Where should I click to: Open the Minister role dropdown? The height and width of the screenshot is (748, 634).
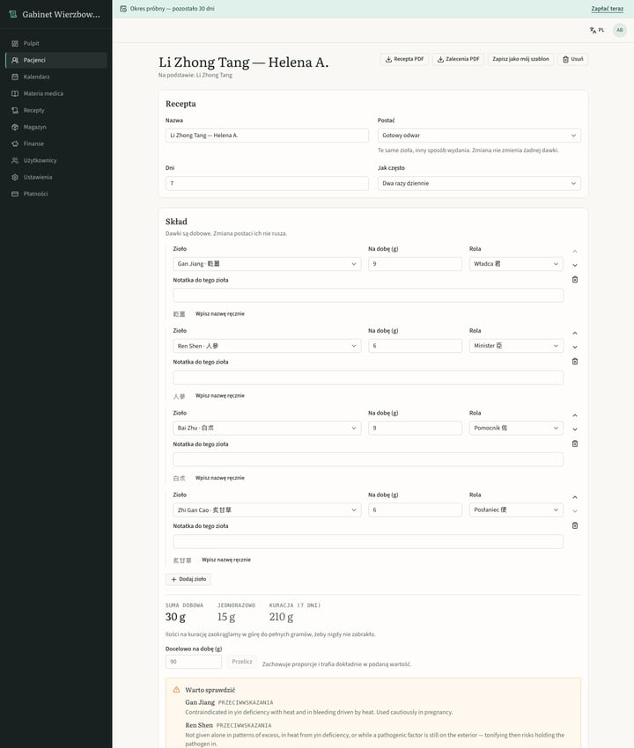(x=516, y=346)
